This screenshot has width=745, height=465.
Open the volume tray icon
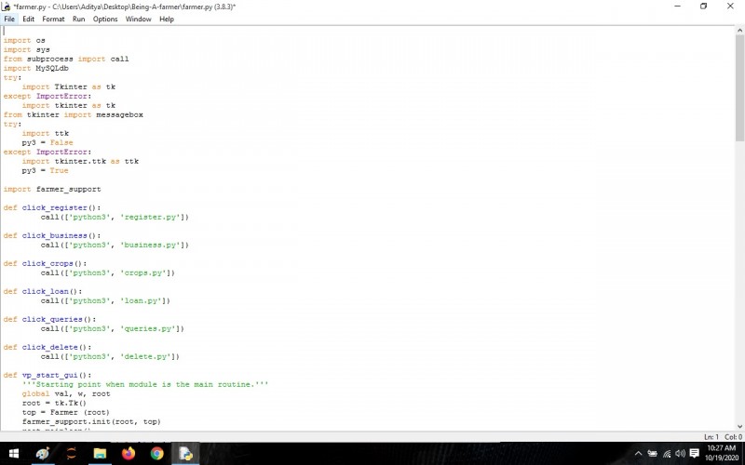pyautogui.click(x=680, y=454)
